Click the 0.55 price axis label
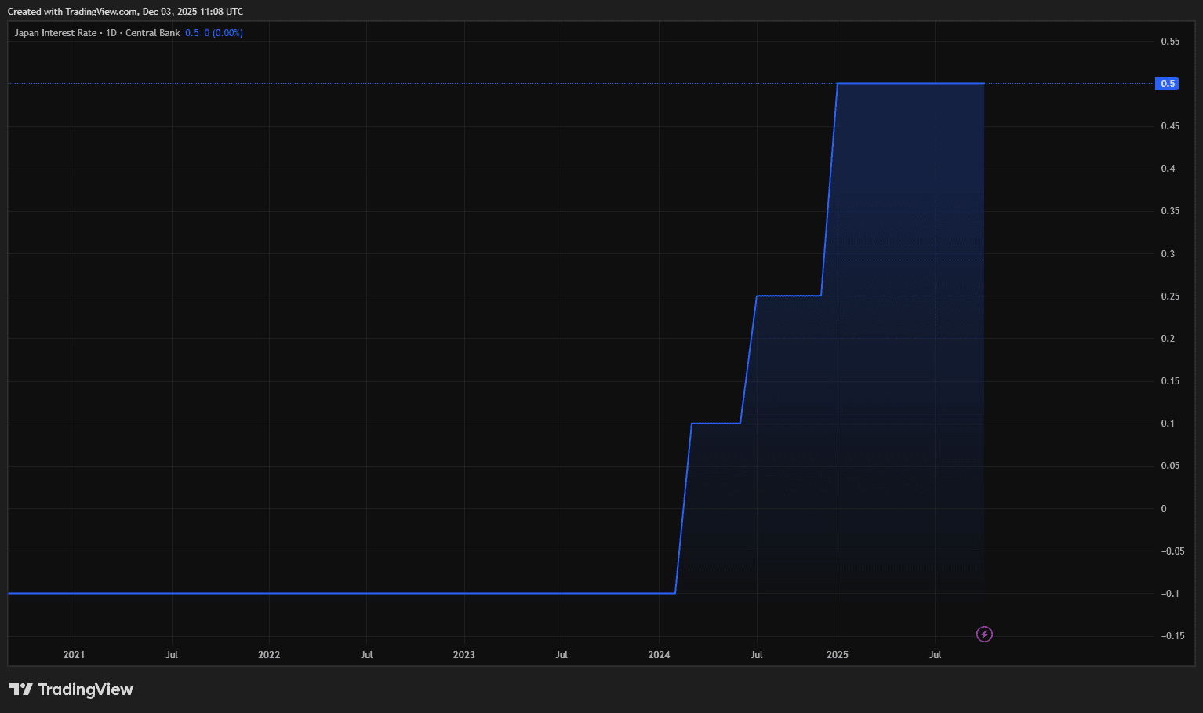Image resolution: width=1203 pixels, height=713 pixels. pos(1170,42)
